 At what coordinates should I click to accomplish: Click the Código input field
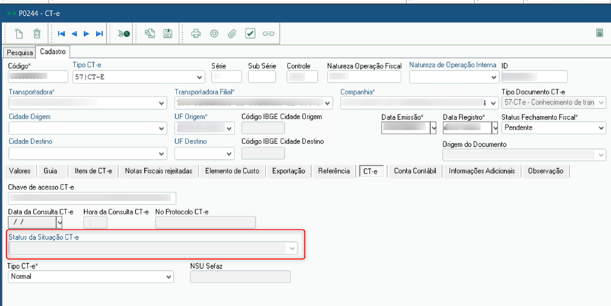click(x=38, y=76)
